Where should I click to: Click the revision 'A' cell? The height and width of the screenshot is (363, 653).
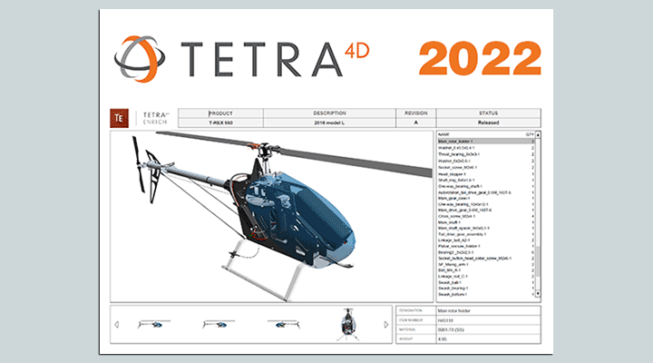(415, 123)
